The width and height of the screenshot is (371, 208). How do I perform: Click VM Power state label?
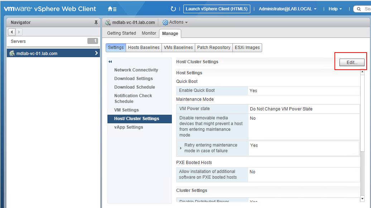(194, 109)
